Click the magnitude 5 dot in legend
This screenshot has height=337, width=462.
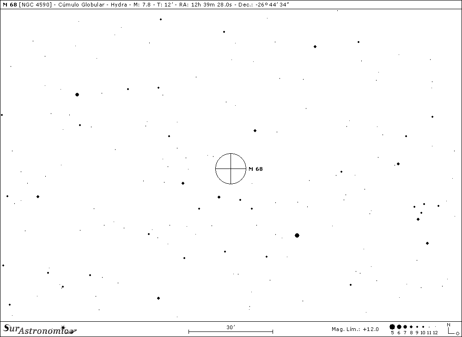tap(392, 326)
